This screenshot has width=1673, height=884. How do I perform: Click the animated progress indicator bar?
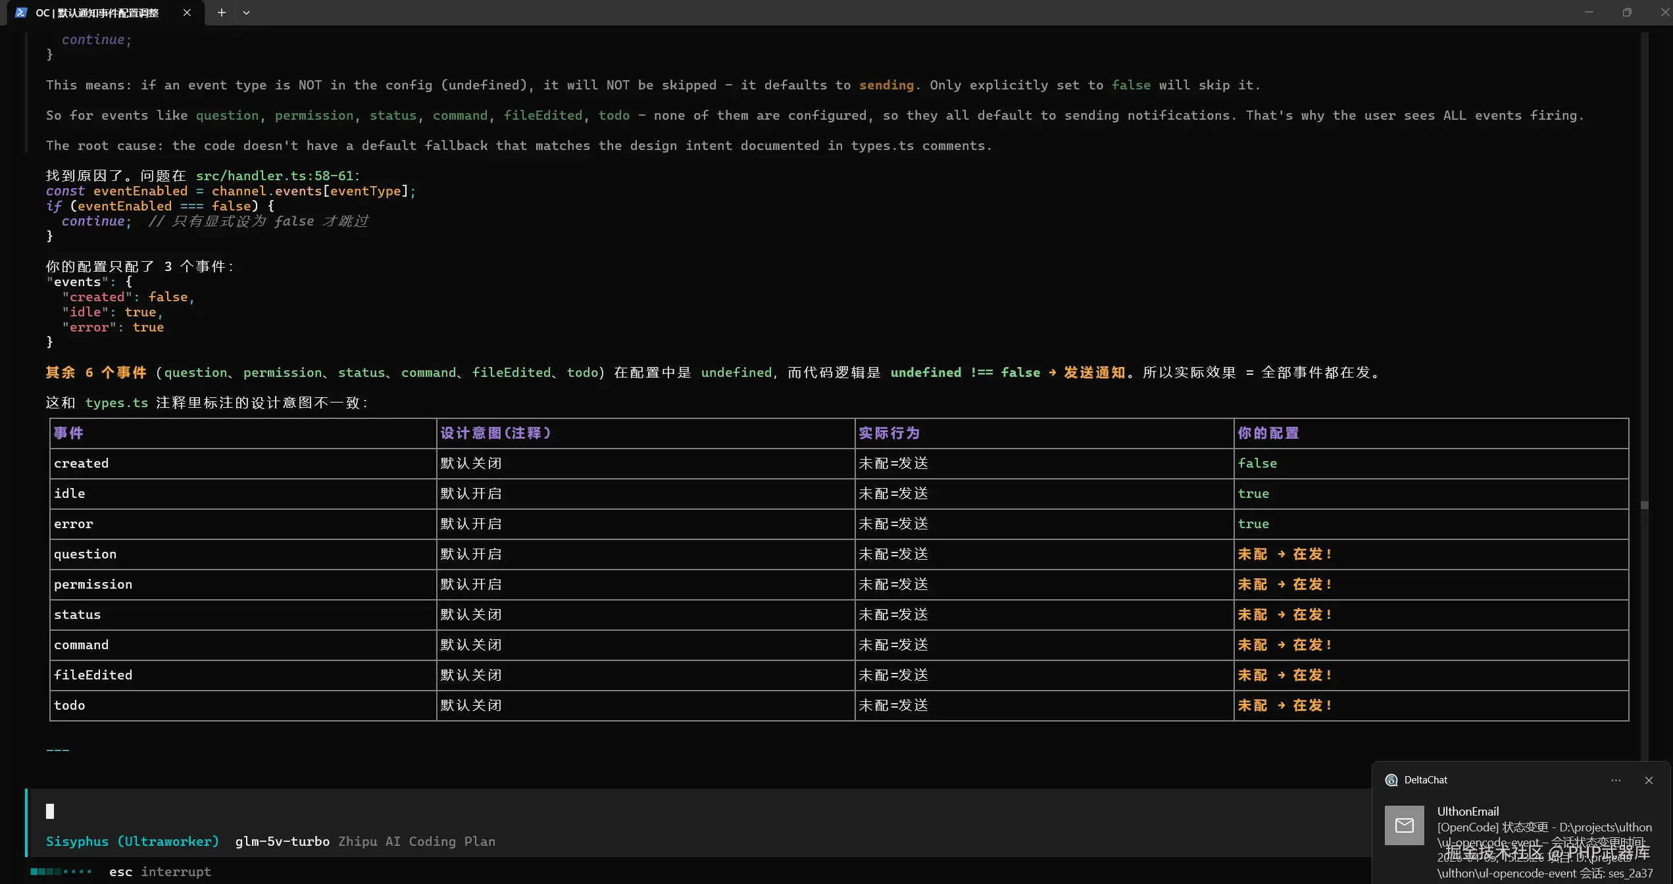(61, 872)
